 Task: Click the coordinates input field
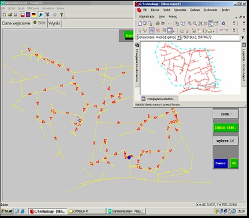pyautogui.click(x=210, y=38)
